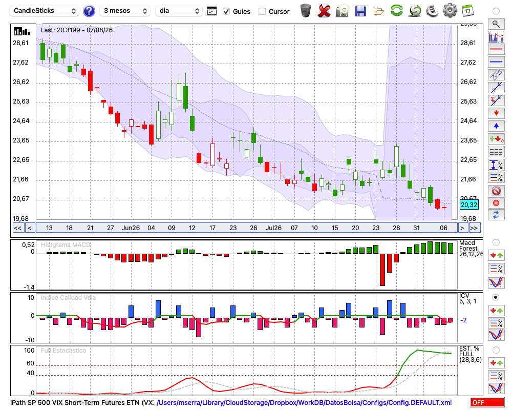Open the CandleSticks chart type dropdown
The height and width of the screenshot is (410, 512).
[x=45, y=11]
